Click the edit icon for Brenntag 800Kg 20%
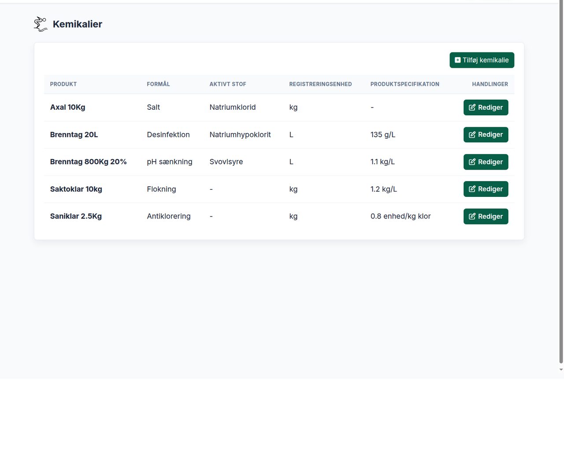 (472, 162)
